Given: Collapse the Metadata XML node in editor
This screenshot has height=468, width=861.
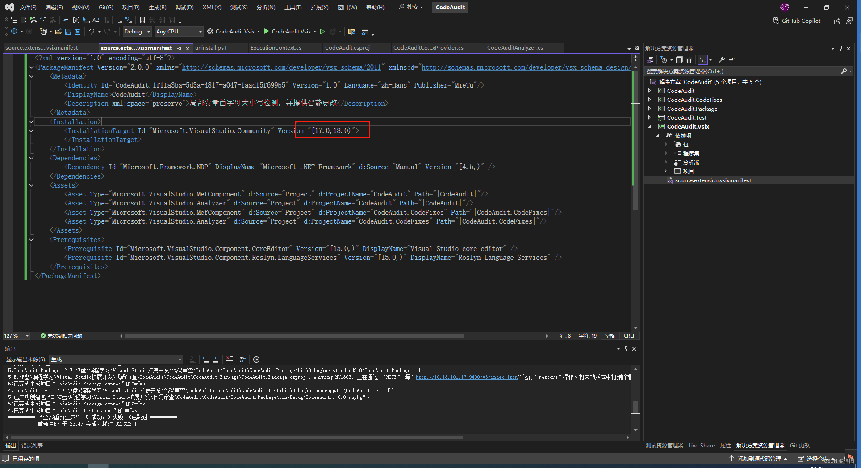Looking at the screenshot, I should point(31,76).
